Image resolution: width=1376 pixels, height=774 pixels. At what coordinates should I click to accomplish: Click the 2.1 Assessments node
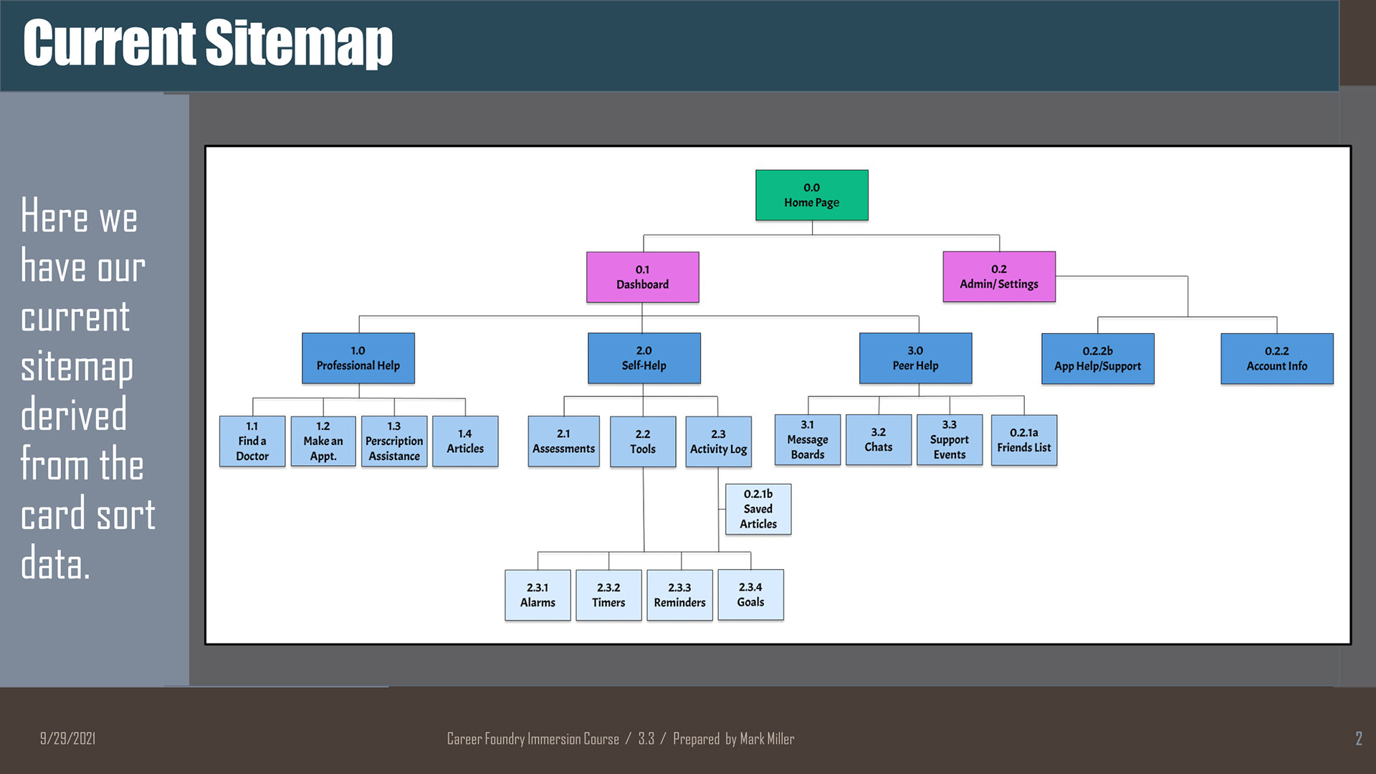click(x=563, y=441)
